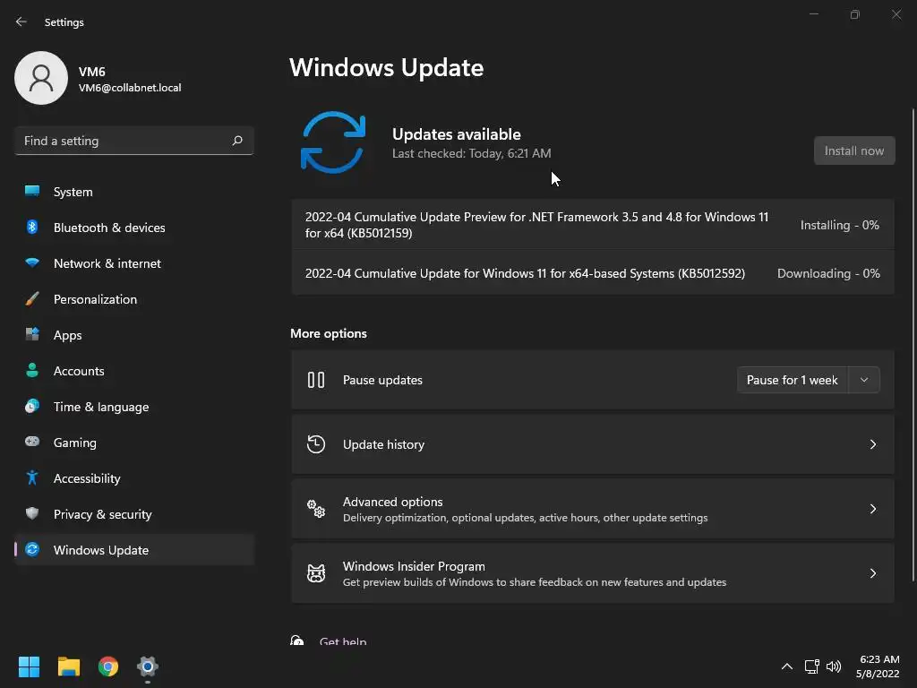Click the Bluetooth & devices icon
The height and width of the screenshot is (688, 917).
click(32, 228)
